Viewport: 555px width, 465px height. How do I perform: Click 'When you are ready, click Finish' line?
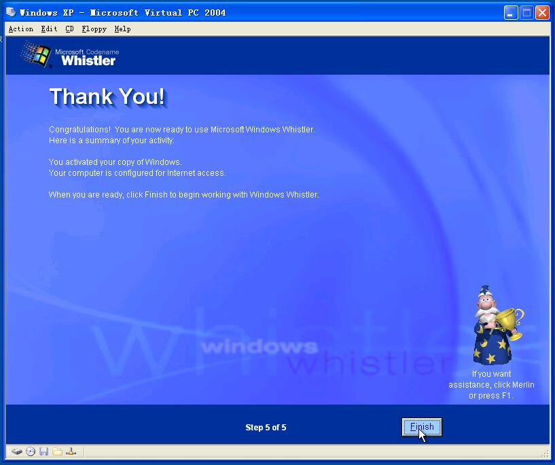click(183, 195)
